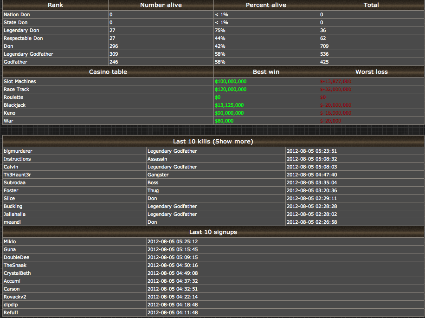Click DoubleDee in the signups list
Screen dimensions: 425x318
pyautogui.click(x=16, y=257)
